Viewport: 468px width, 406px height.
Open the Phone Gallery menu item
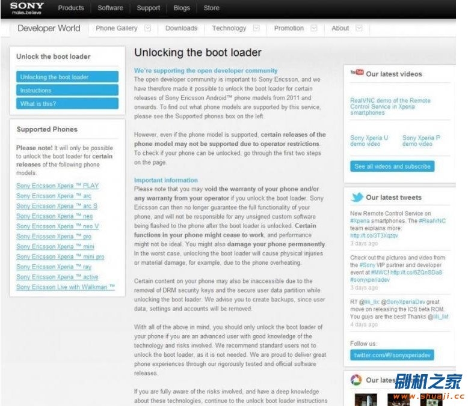(x=117, y=28)
